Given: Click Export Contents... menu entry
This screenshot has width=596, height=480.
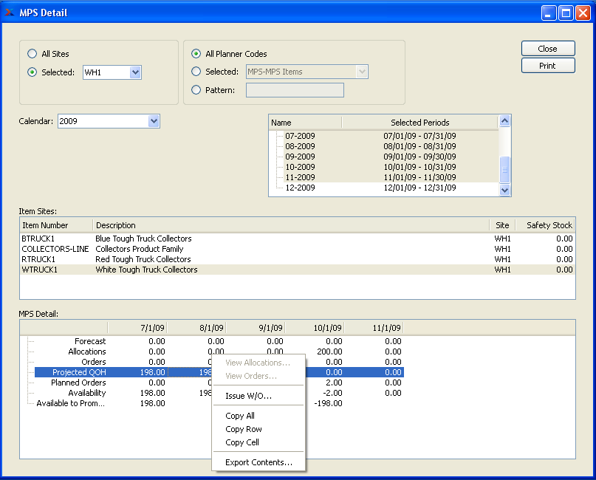Looking at the screenshot, I should pyautogui.click(x=258, y=462).
